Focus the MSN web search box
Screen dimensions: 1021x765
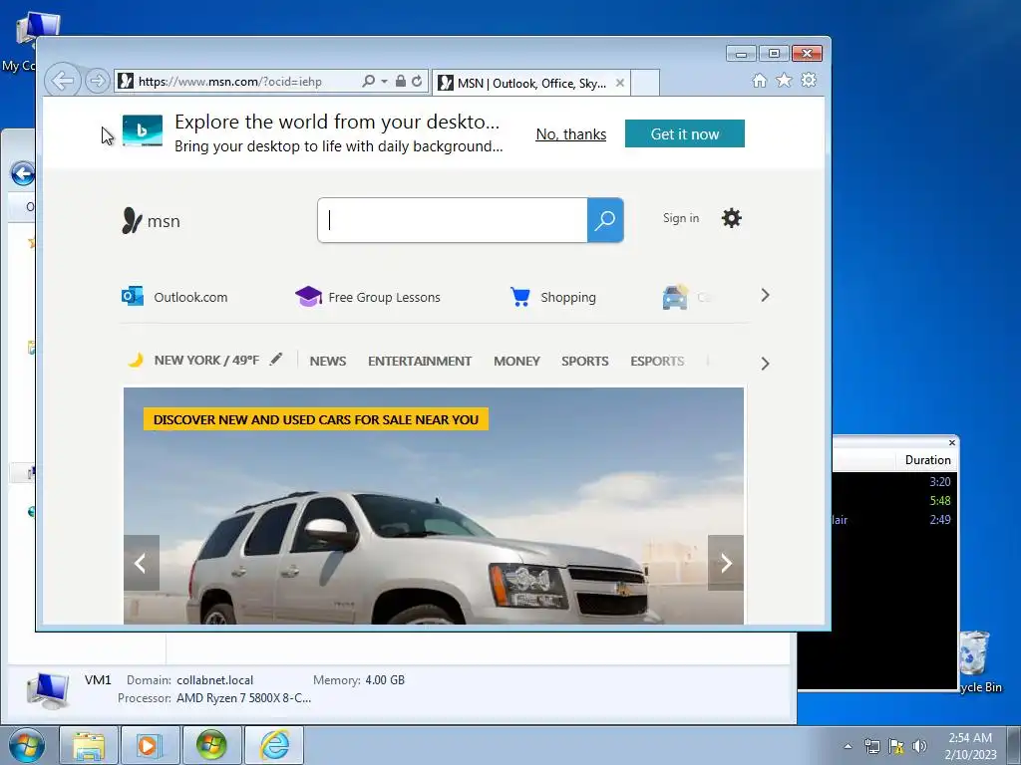point(453,220)
